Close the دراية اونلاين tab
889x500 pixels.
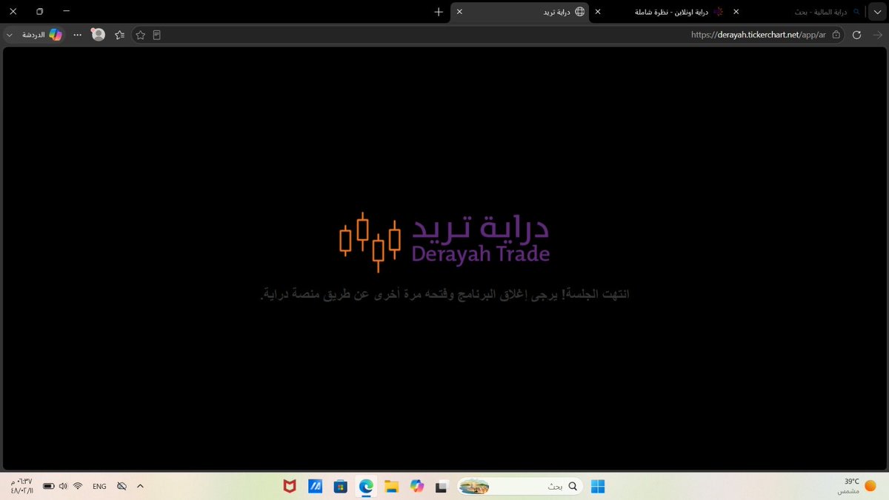point(599,12)
